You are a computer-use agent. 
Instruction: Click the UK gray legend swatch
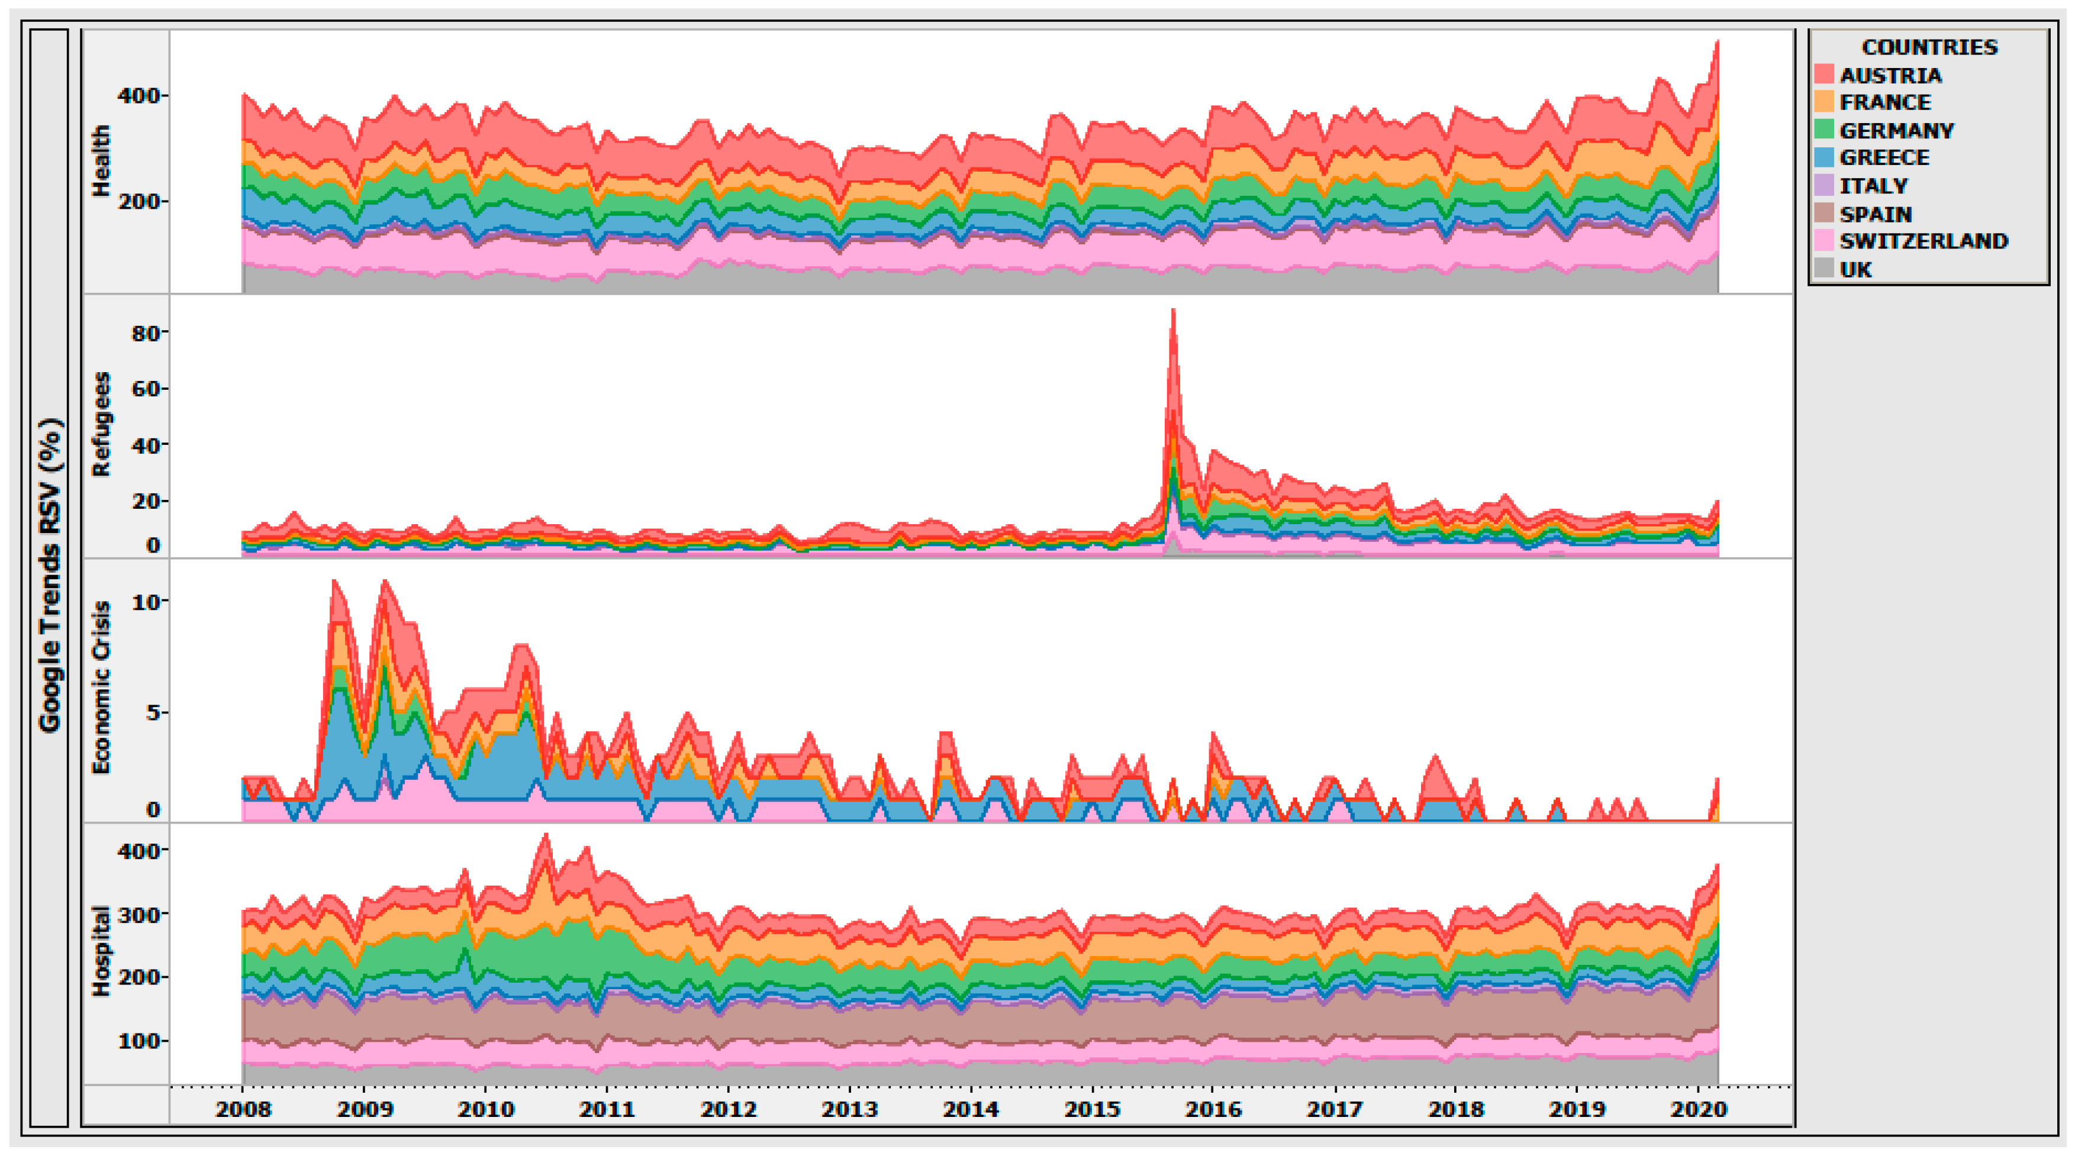click(1825, 269)
